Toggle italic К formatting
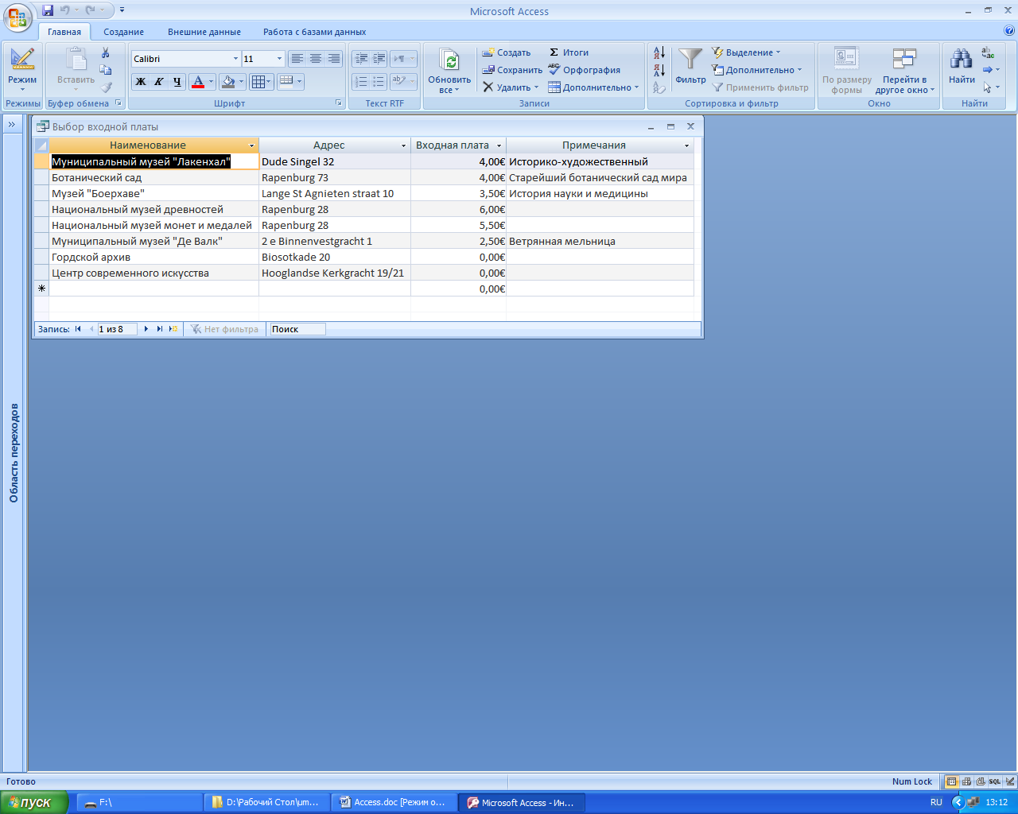The height and width of the screenshot is (814, 1018). (158, 81)
